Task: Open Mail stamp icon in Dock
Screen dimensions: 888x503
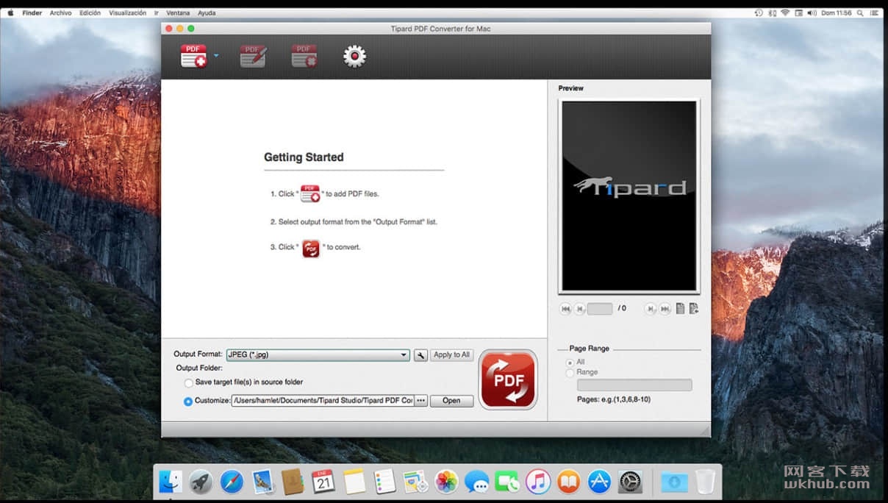Action: [x=262, y=482]
